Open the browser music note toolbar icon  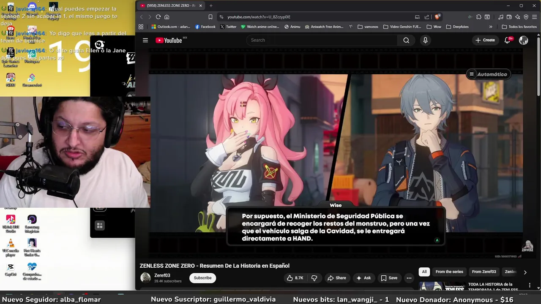(x=501, y=17)
